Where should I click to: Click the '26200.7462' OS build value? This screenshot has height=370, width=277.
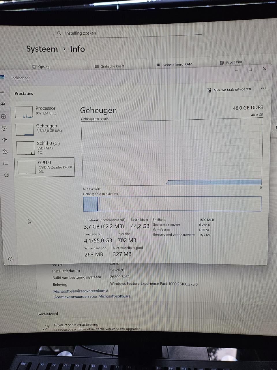[x=120, y=277]
